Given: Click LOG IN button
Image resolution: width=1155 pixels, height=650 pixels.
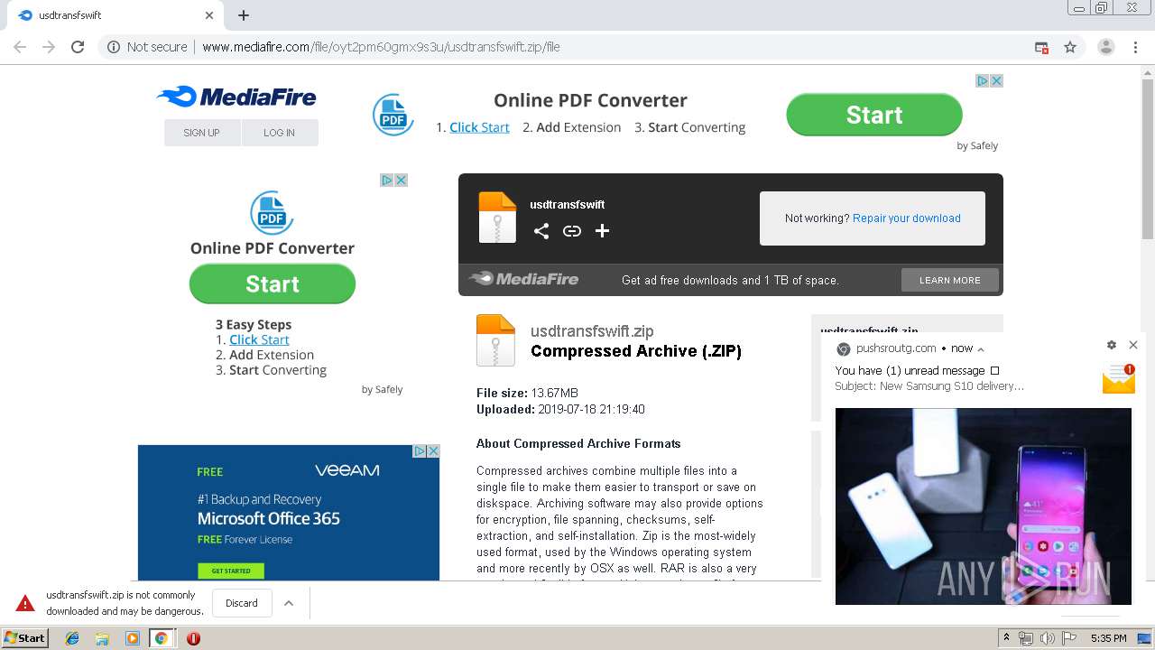Looking at the screenshot, I should point(280,133).
